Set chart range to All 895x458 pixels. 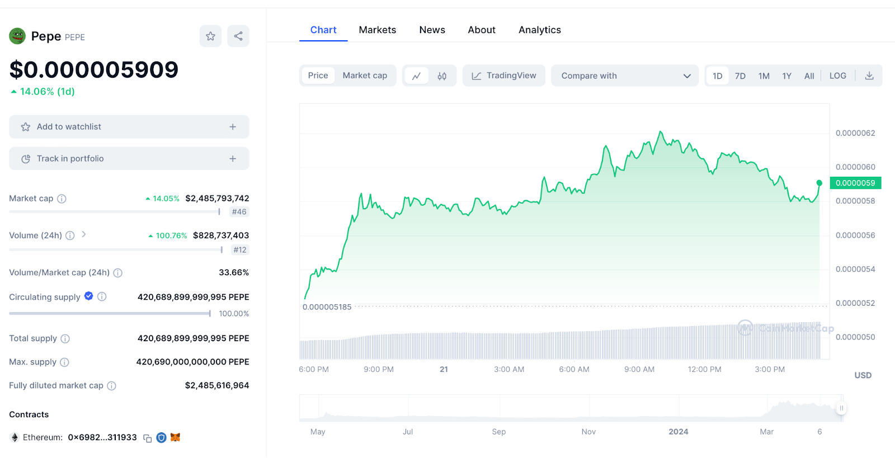(x=809, y=76)
